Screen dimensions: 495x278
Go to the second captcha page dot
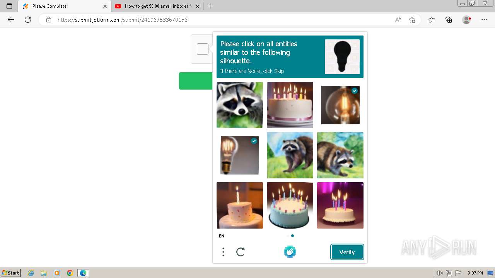pyautogui.click(x=292, y=236)
